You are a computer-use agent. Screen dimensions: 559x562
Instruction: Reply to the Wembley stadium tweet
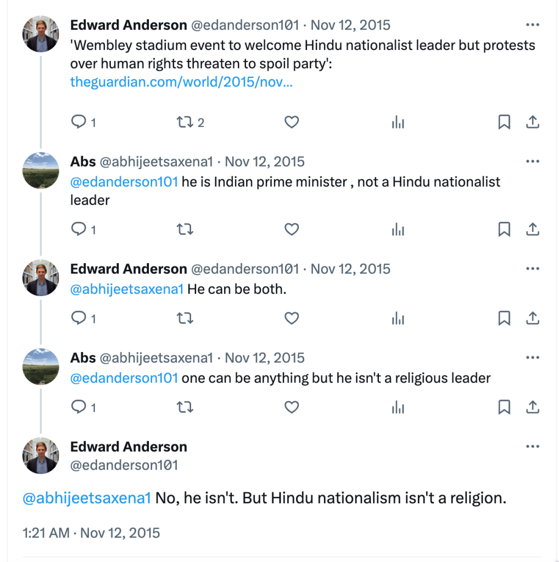[x=79, y=122]
